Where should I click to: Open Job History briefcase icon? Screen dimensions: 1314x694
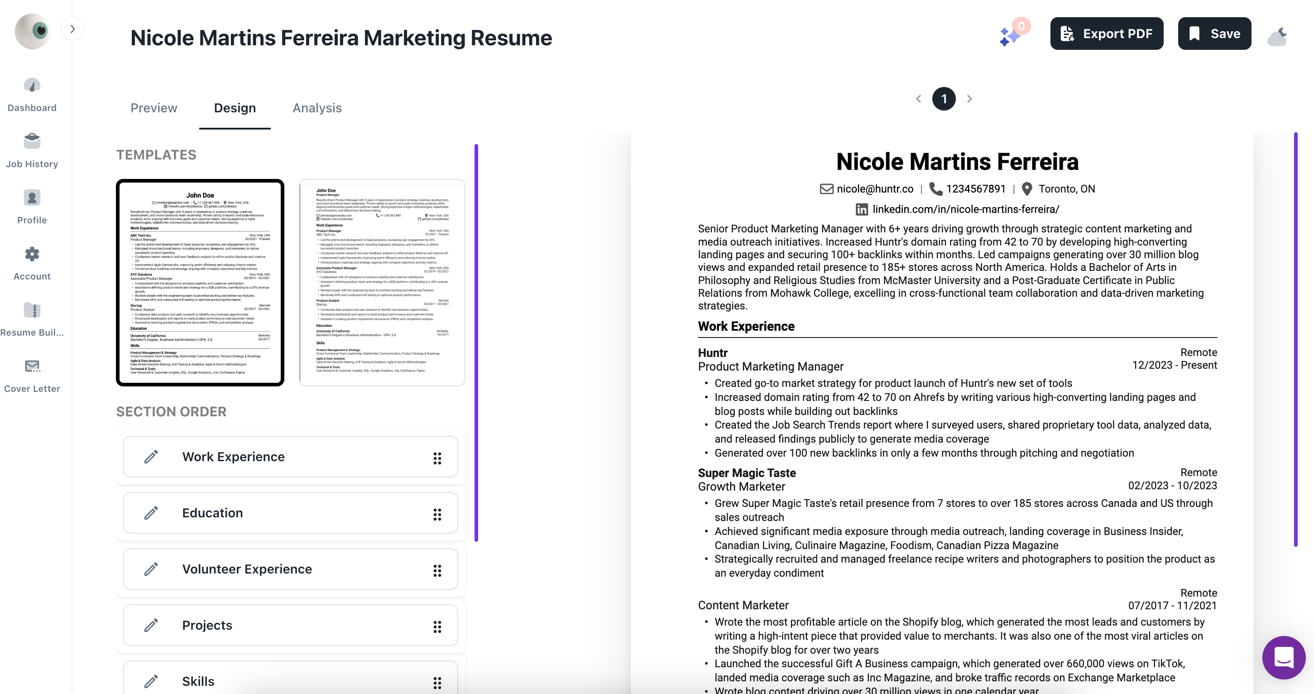click(x=32, y=141)
